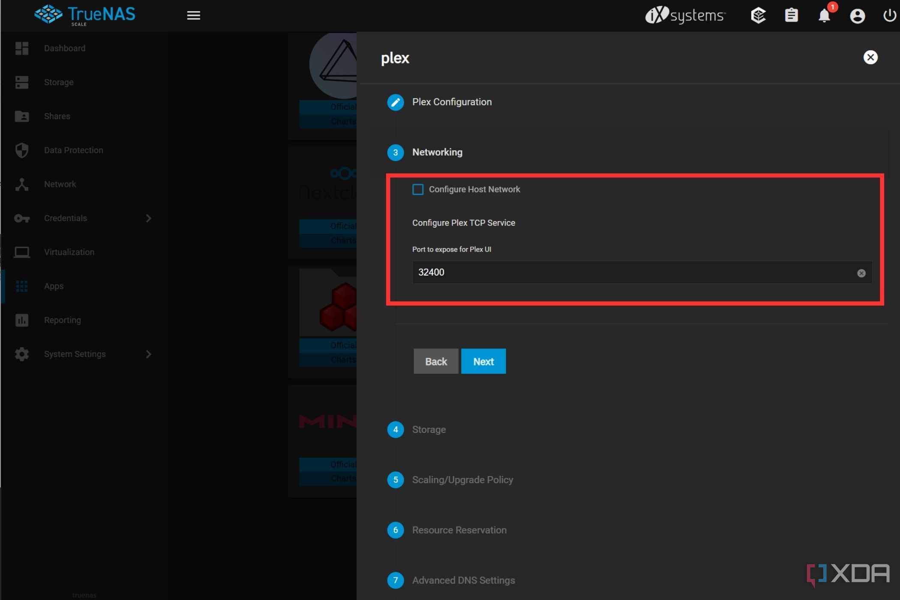Expand the System Settings menu item
Screen dimensions: 900x600
click(149, 354)
